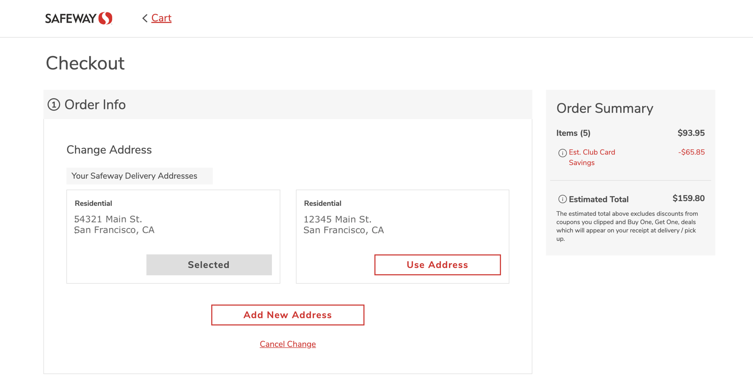Click the Your Safeway Delivery Addresses tab
The height and width of the screenshot is (385, 753).
(139, 176)
